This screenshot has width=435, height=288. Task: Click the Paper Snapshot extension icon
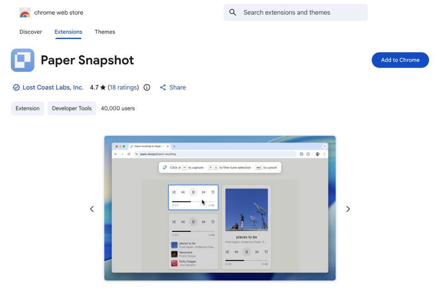tap(23, 60)
